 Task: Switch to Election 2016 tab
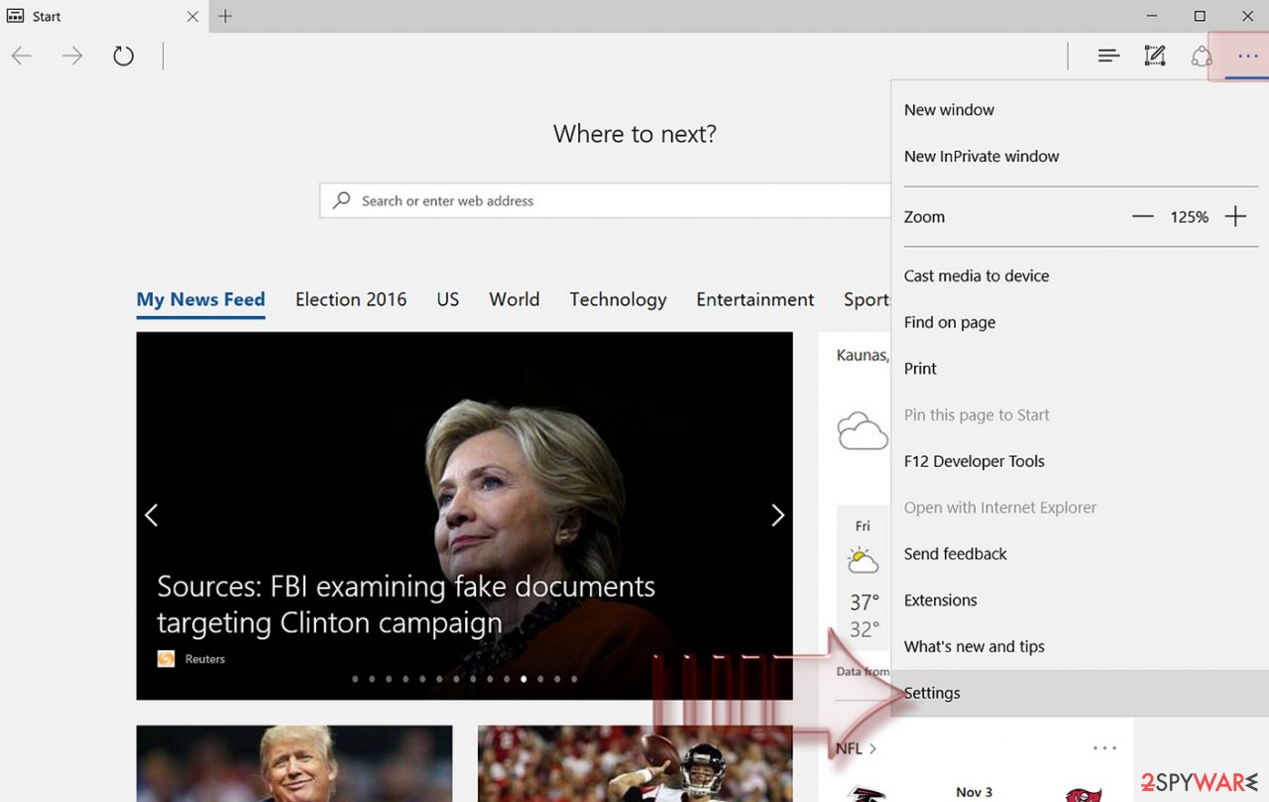point(351,299)
